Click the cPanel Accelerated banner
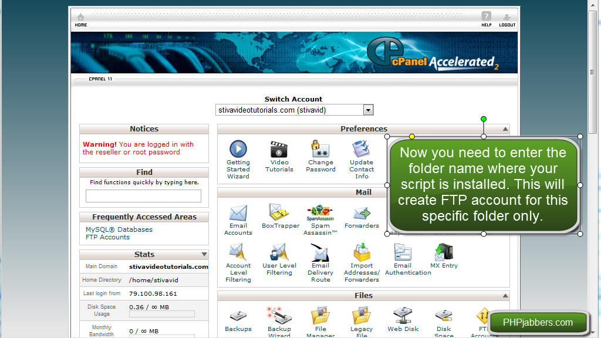Screen dimensions: 601x338 coord(294,52)
